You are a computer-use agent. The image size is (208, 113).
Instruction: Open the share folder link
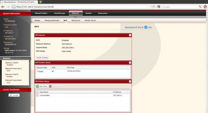click(x=41, y=71)
